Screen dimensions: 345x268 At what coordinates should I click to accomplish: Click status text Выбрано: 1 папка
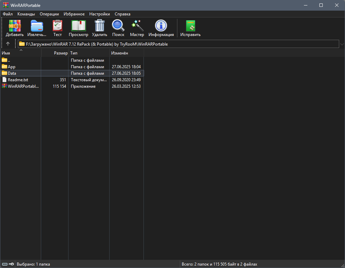pos(33,264)
